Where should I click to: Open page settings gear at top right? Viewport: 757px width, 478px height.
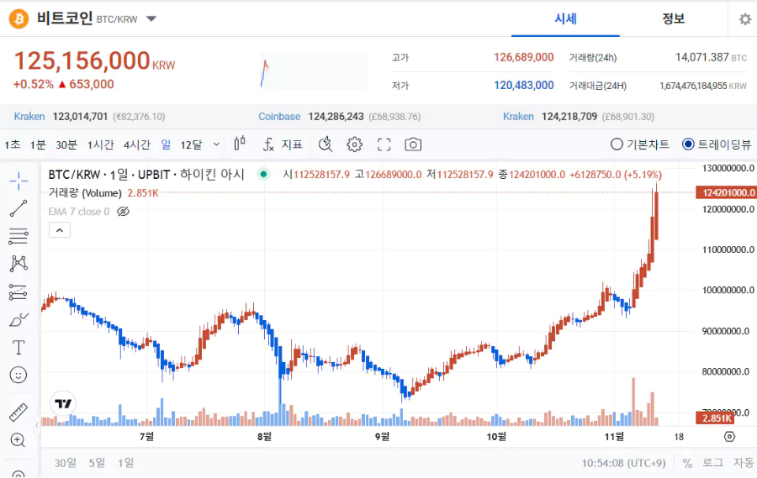(745, 18)
